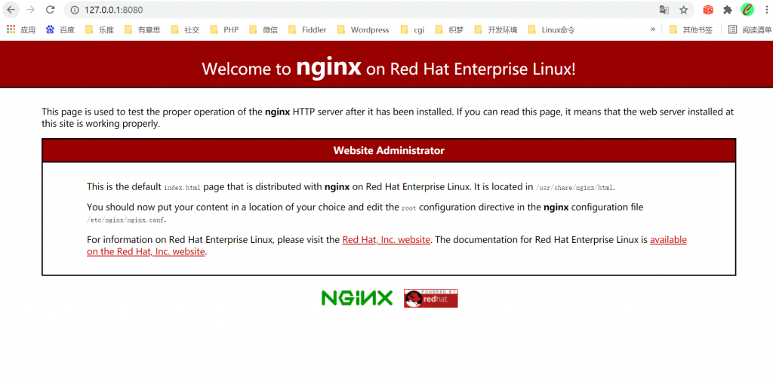The image size is (773, 381).
Task: Bookmark this page with the star icon
Action: [683, 9]
